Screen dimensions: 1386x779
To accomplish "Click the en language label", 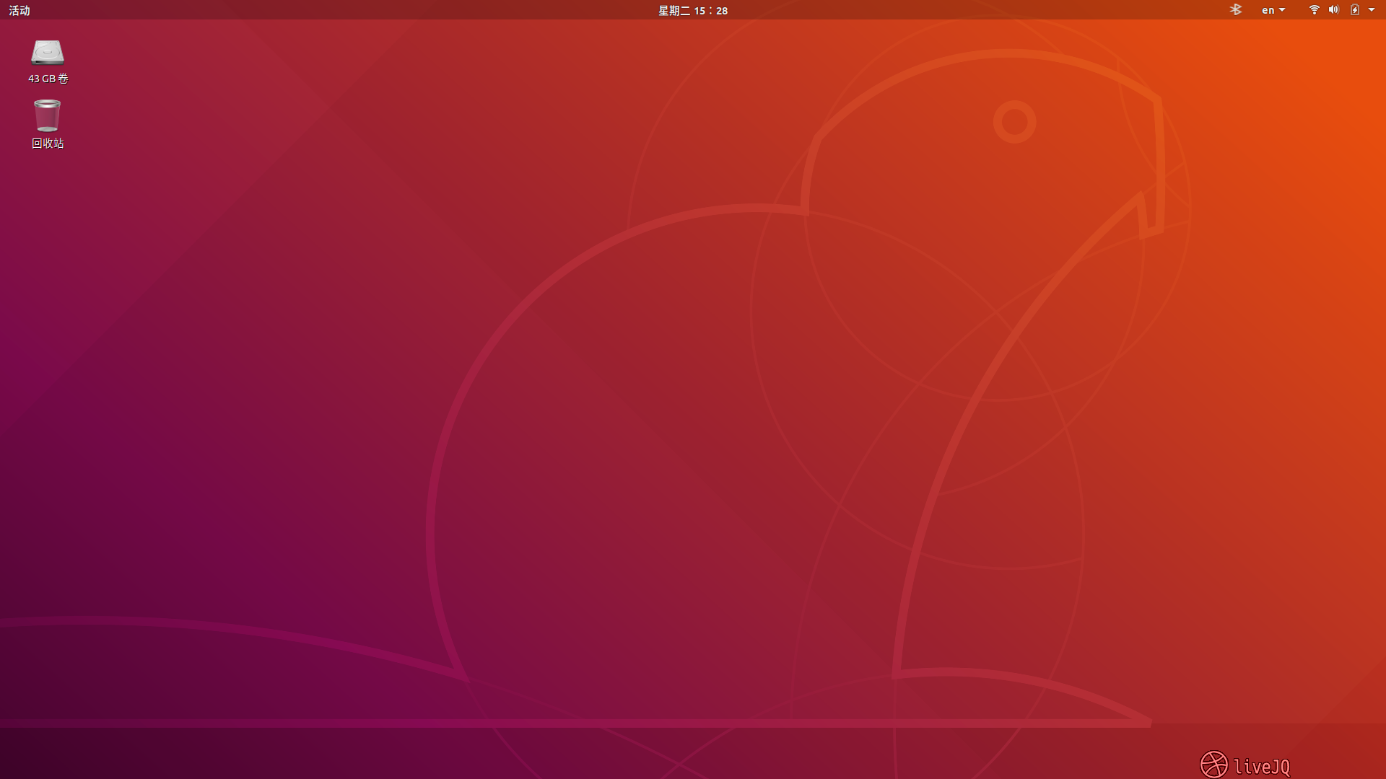I will (x=1268, y=10).
